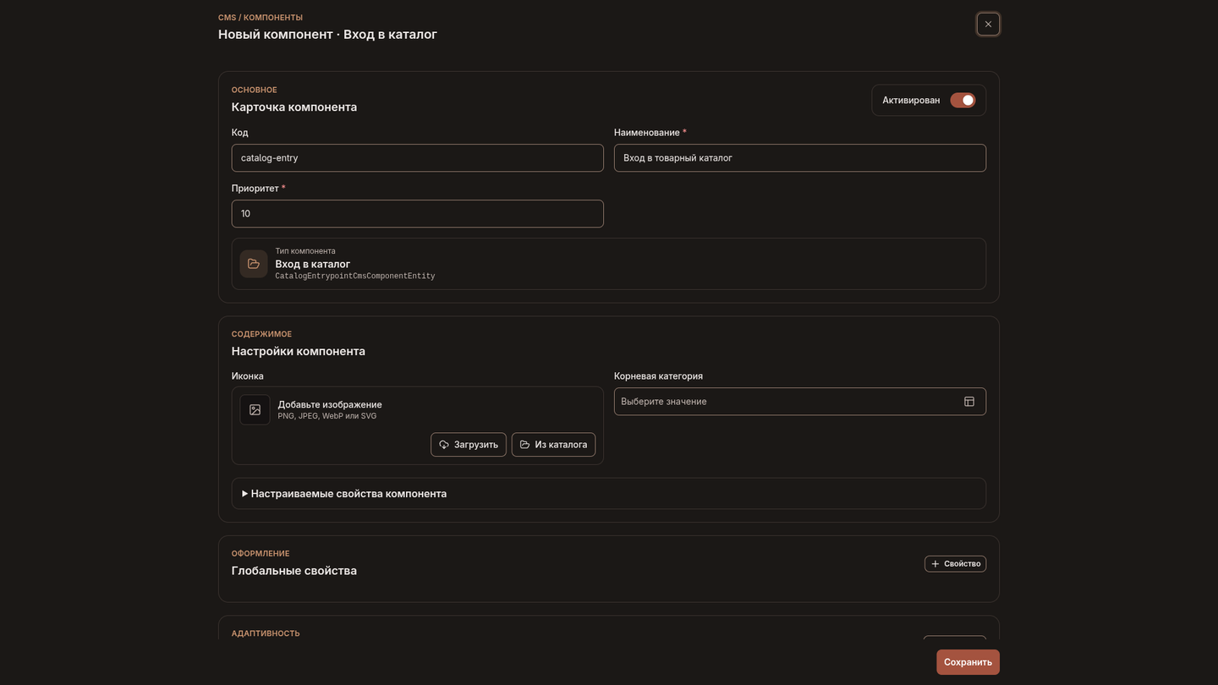1218x685 pixels.
Task: Click the folder icon beside Тип компонента
Action: pyautogui.click(x=254, y=264)
